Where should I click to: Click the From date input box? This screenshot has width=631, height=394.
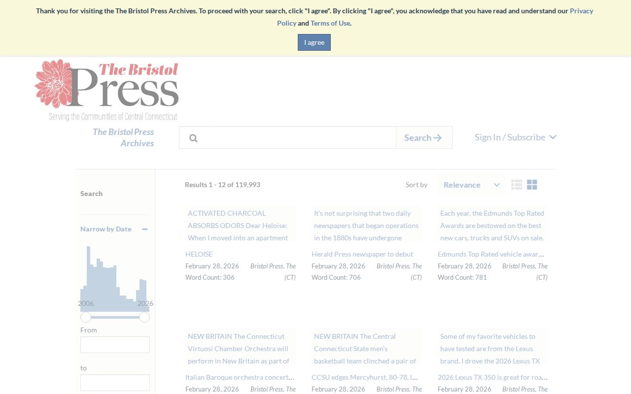pyautogui.click(x=115, y=345)
